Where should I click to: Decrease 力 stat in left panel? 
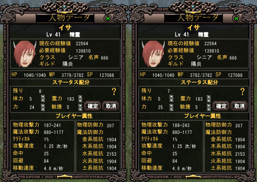pos(43,109)
